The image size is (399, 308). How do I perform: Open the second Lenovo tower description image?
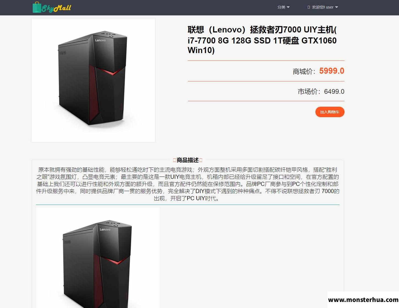pos(98,258)
